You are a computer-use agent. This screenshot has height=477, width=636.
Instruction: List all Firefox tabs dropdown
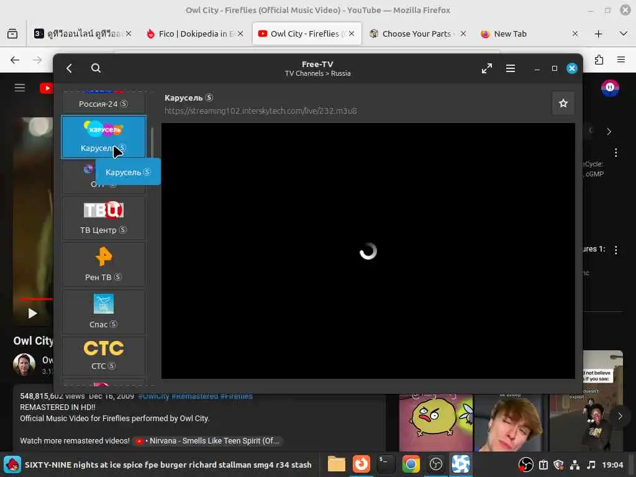(624, 34)
